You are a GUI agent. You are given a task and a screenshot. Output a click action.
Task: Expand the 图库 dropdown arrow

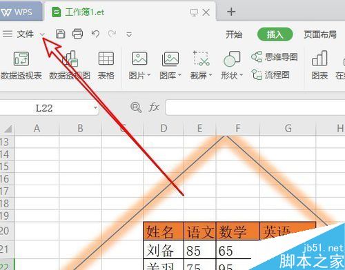pyautogui.click(x=179, y=75)
